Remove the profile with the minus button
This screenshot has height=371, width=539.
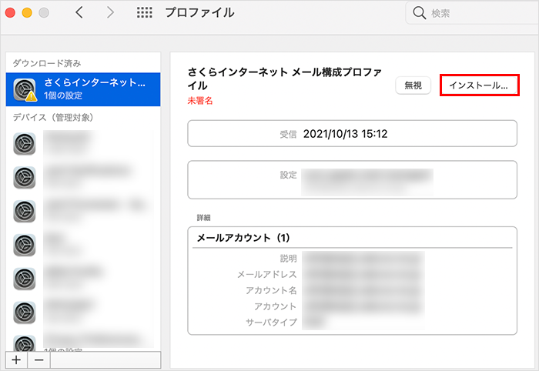38,359
